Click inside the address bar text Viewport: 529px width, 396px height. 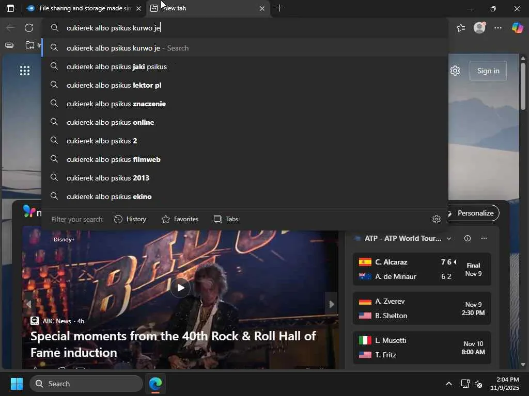[x=113, y=28]
